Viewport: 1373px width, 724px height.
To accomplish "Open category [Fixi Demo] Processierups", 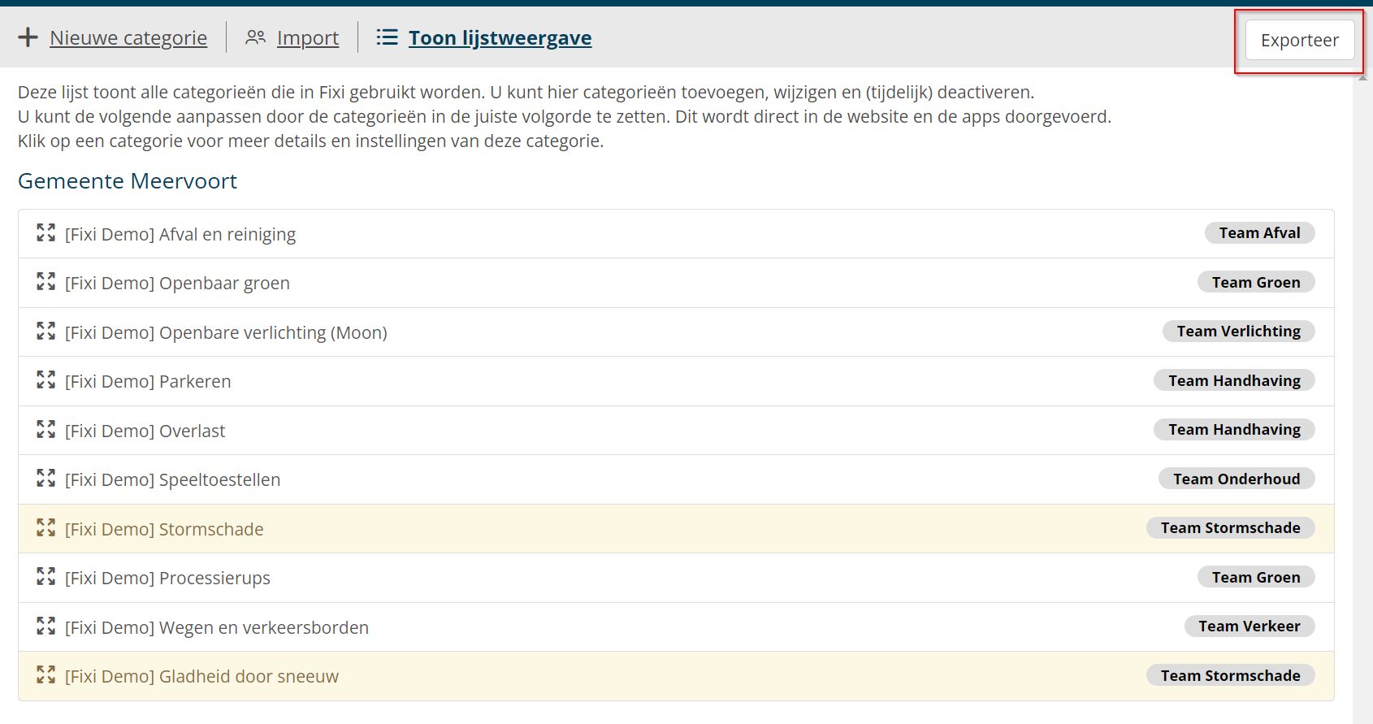I will (x=167, y=578).
